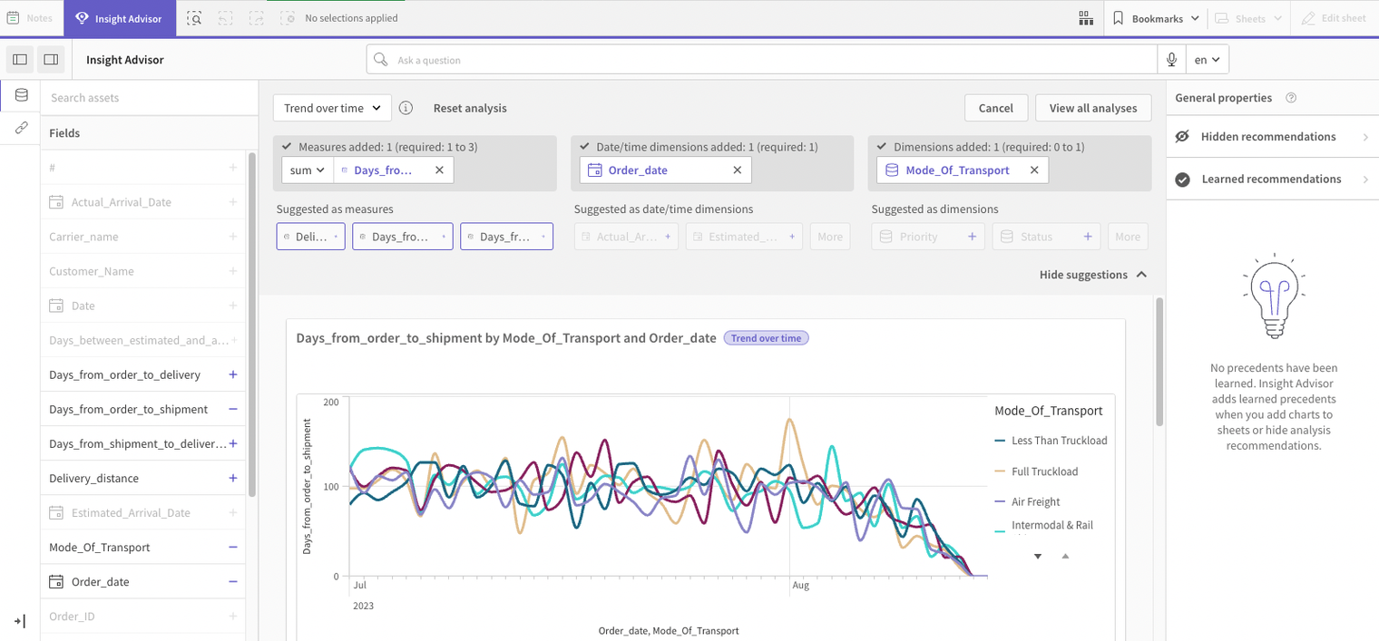Click the calendar icon on Order_date chip
The height and width of the screenshot is (641, 1379).
(595, 170)
